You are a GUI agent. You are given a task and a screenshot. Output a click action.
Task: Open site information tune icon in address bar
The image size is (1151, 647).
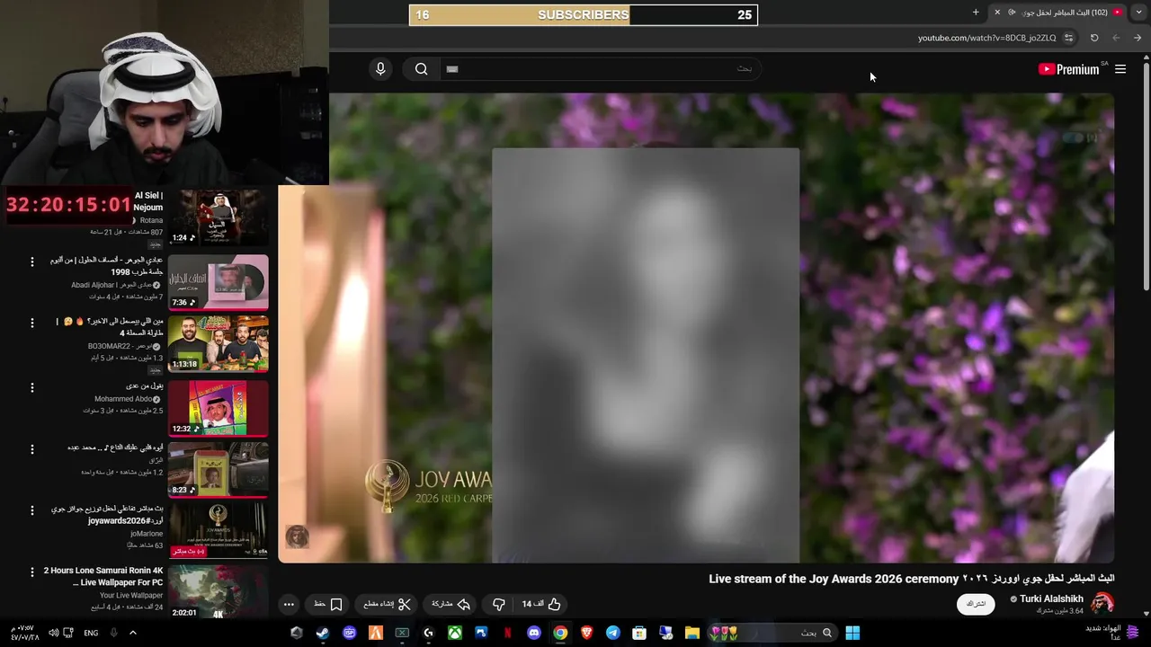click(1068, 38)
